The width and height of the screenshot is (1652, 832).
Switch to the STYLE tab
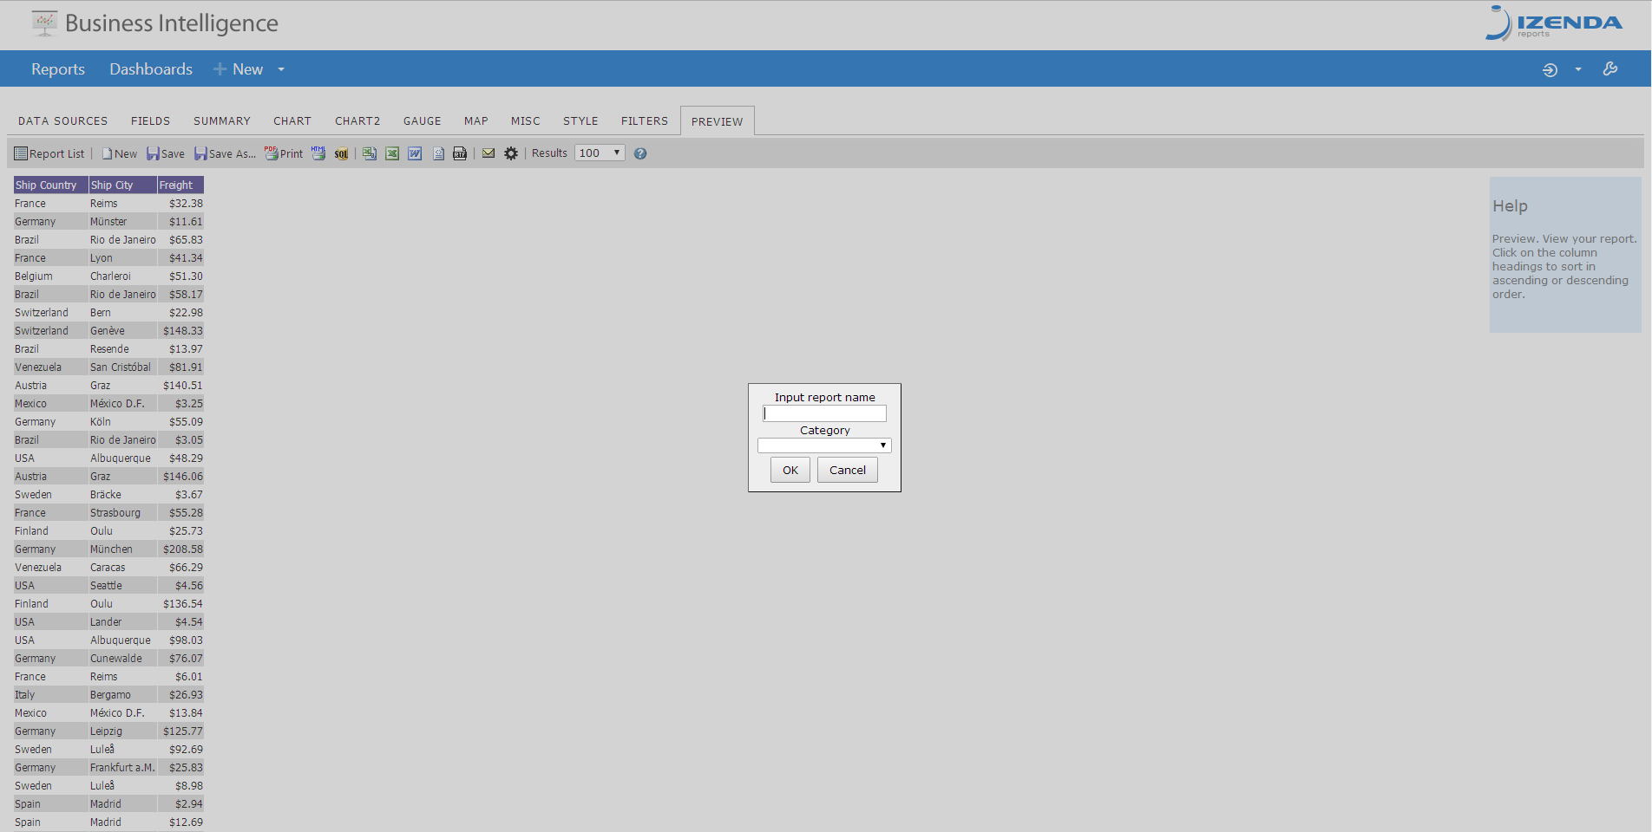pyautogui.click(x=580, y=121)
